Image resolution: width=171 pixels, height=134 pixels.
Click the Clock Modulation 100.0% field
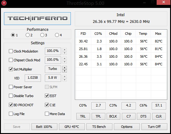pos(53,51)
